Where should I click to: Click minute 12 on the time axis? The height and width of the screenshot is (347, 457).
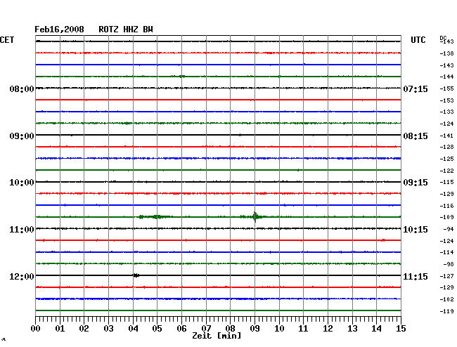[x=328, y=328]
